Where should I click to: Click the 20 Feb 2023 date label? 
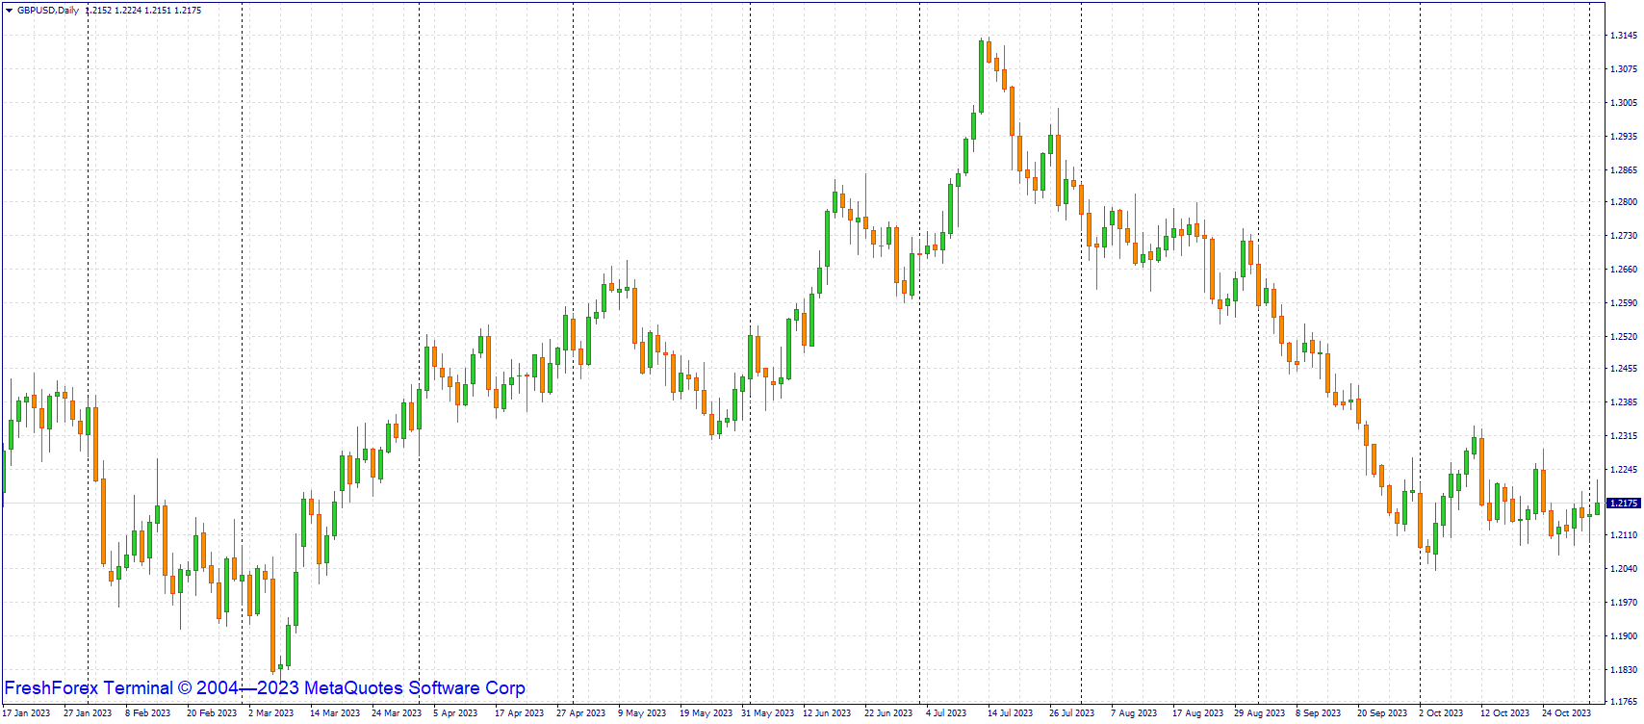[211, 713]
